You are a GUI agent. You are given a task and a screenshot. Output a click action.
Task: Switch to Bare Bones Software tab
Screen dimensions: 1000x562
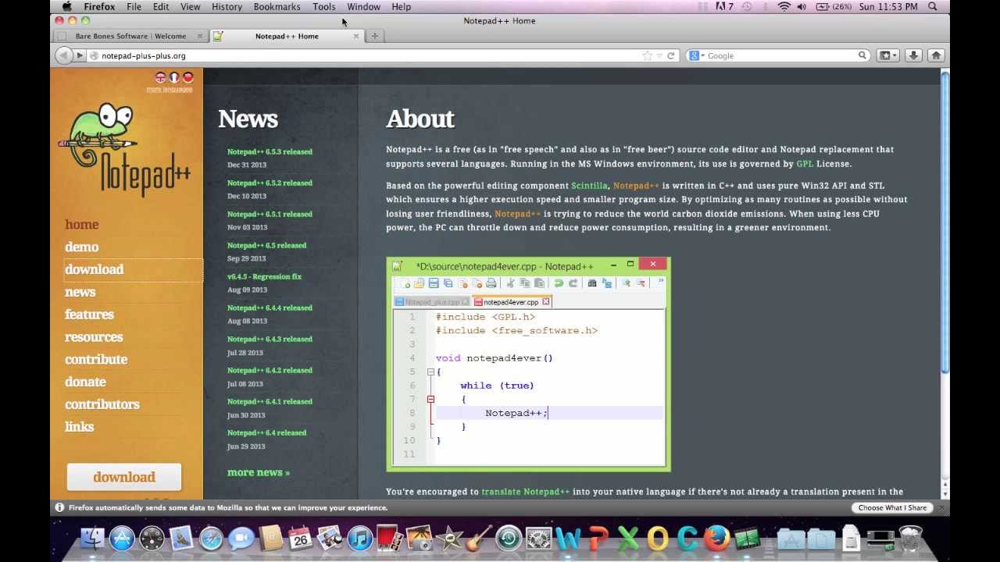pos(130,36)
